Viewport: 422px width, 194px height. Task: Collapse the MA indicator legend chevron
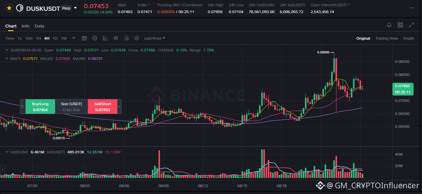click(7, 58)
